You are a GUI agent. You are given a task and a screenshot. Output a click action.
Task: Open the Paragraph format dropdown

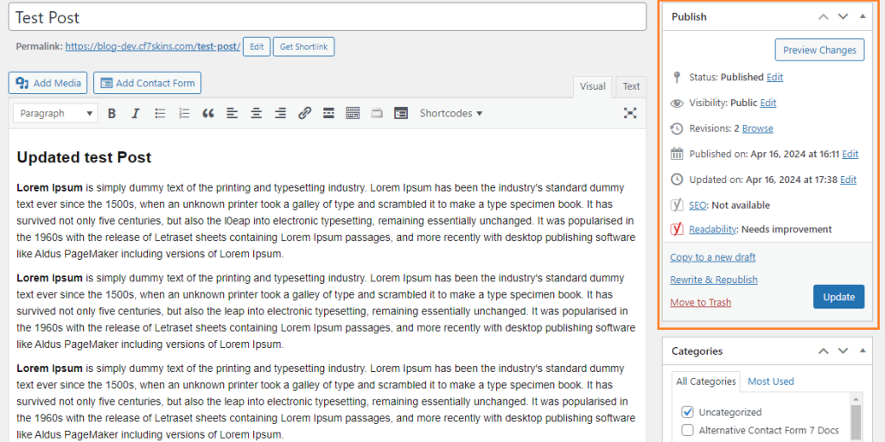(x=56, y=113)
